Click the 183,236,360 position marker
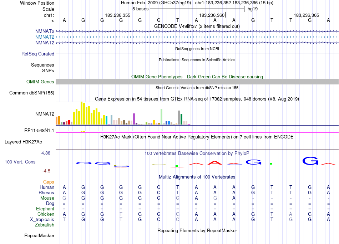Viewport: 339px width, 244px height. pyautogui.click(x=212, y=15)
